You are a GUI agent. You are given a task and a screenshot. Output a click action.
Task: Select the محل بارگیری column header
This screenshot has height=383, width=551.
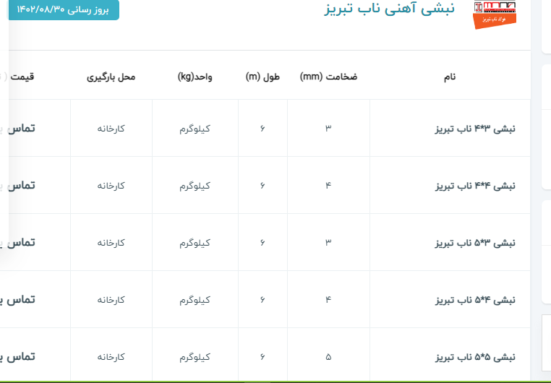(x=111, y=76)
